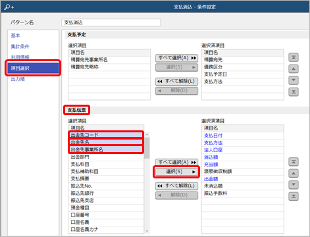The image size is (310, 237).
Task: Open the 集計条件 section
Action: click(x=20, y=46)
